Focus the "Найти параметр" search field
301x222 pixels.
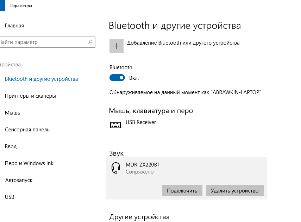42,42
